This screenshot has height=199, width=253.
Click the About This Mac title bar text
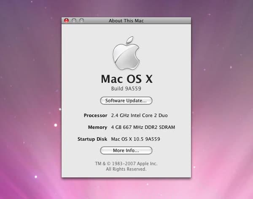pyautogui.click(x=126, y=21)
